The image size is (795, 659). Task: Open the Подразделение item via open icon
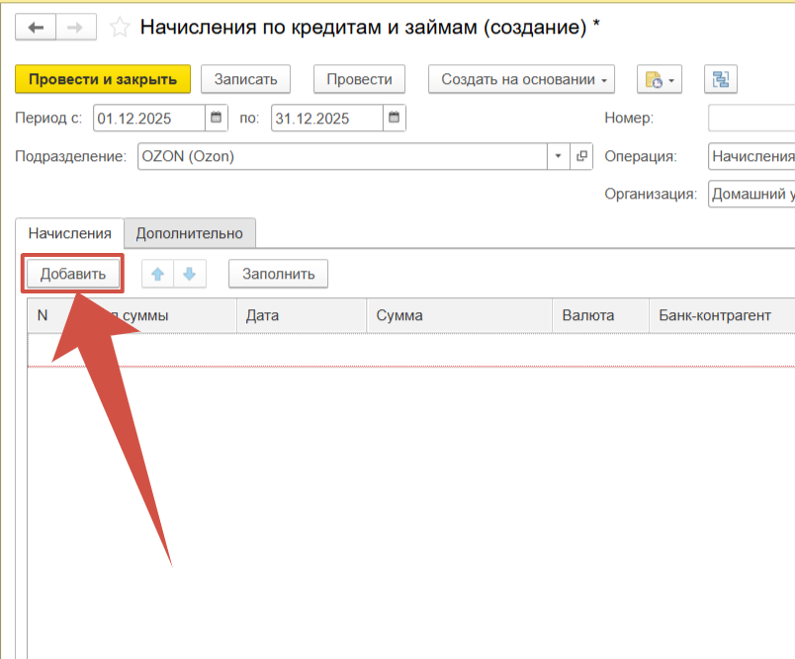581,156
